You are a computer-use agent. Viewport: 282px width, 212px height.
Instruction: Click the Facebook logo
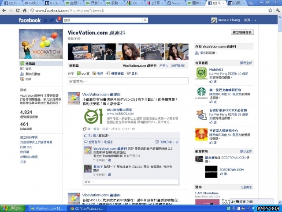pos(30,20)
